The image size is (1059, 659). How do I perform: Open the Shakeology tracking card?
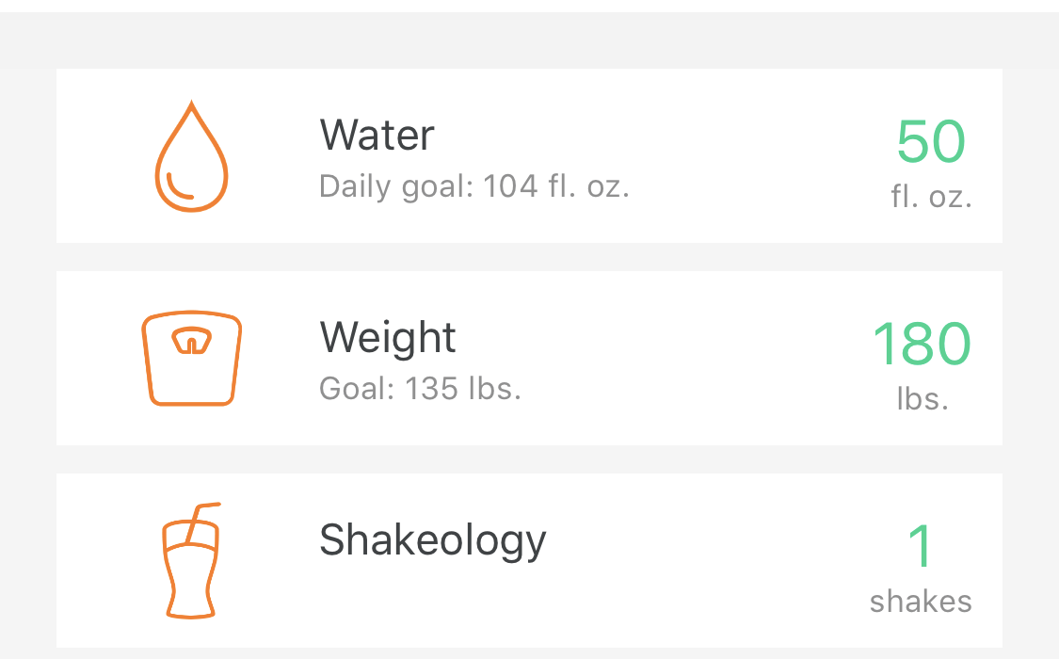click(529, 561)
